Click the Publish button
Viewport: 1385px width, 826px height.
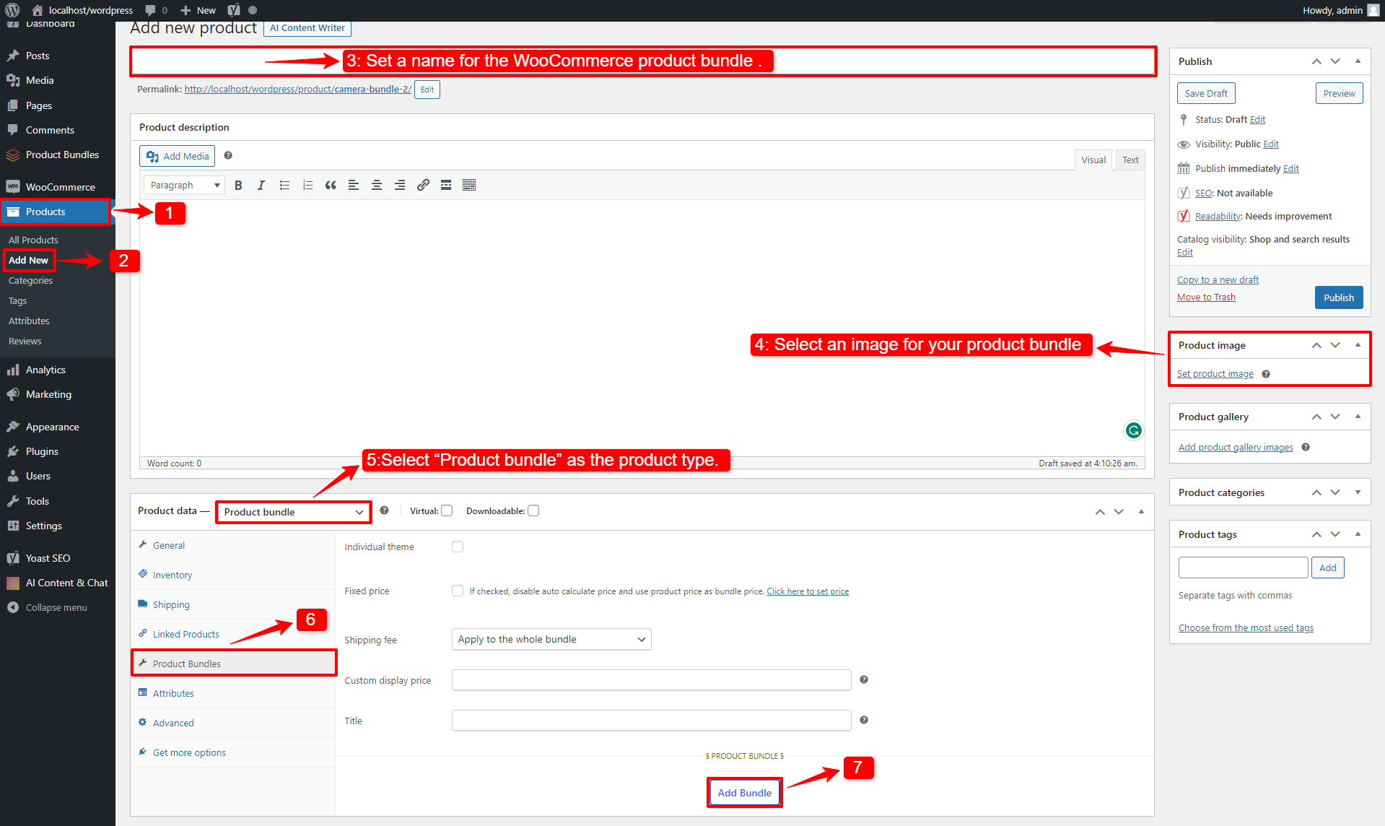[1339, 297]
